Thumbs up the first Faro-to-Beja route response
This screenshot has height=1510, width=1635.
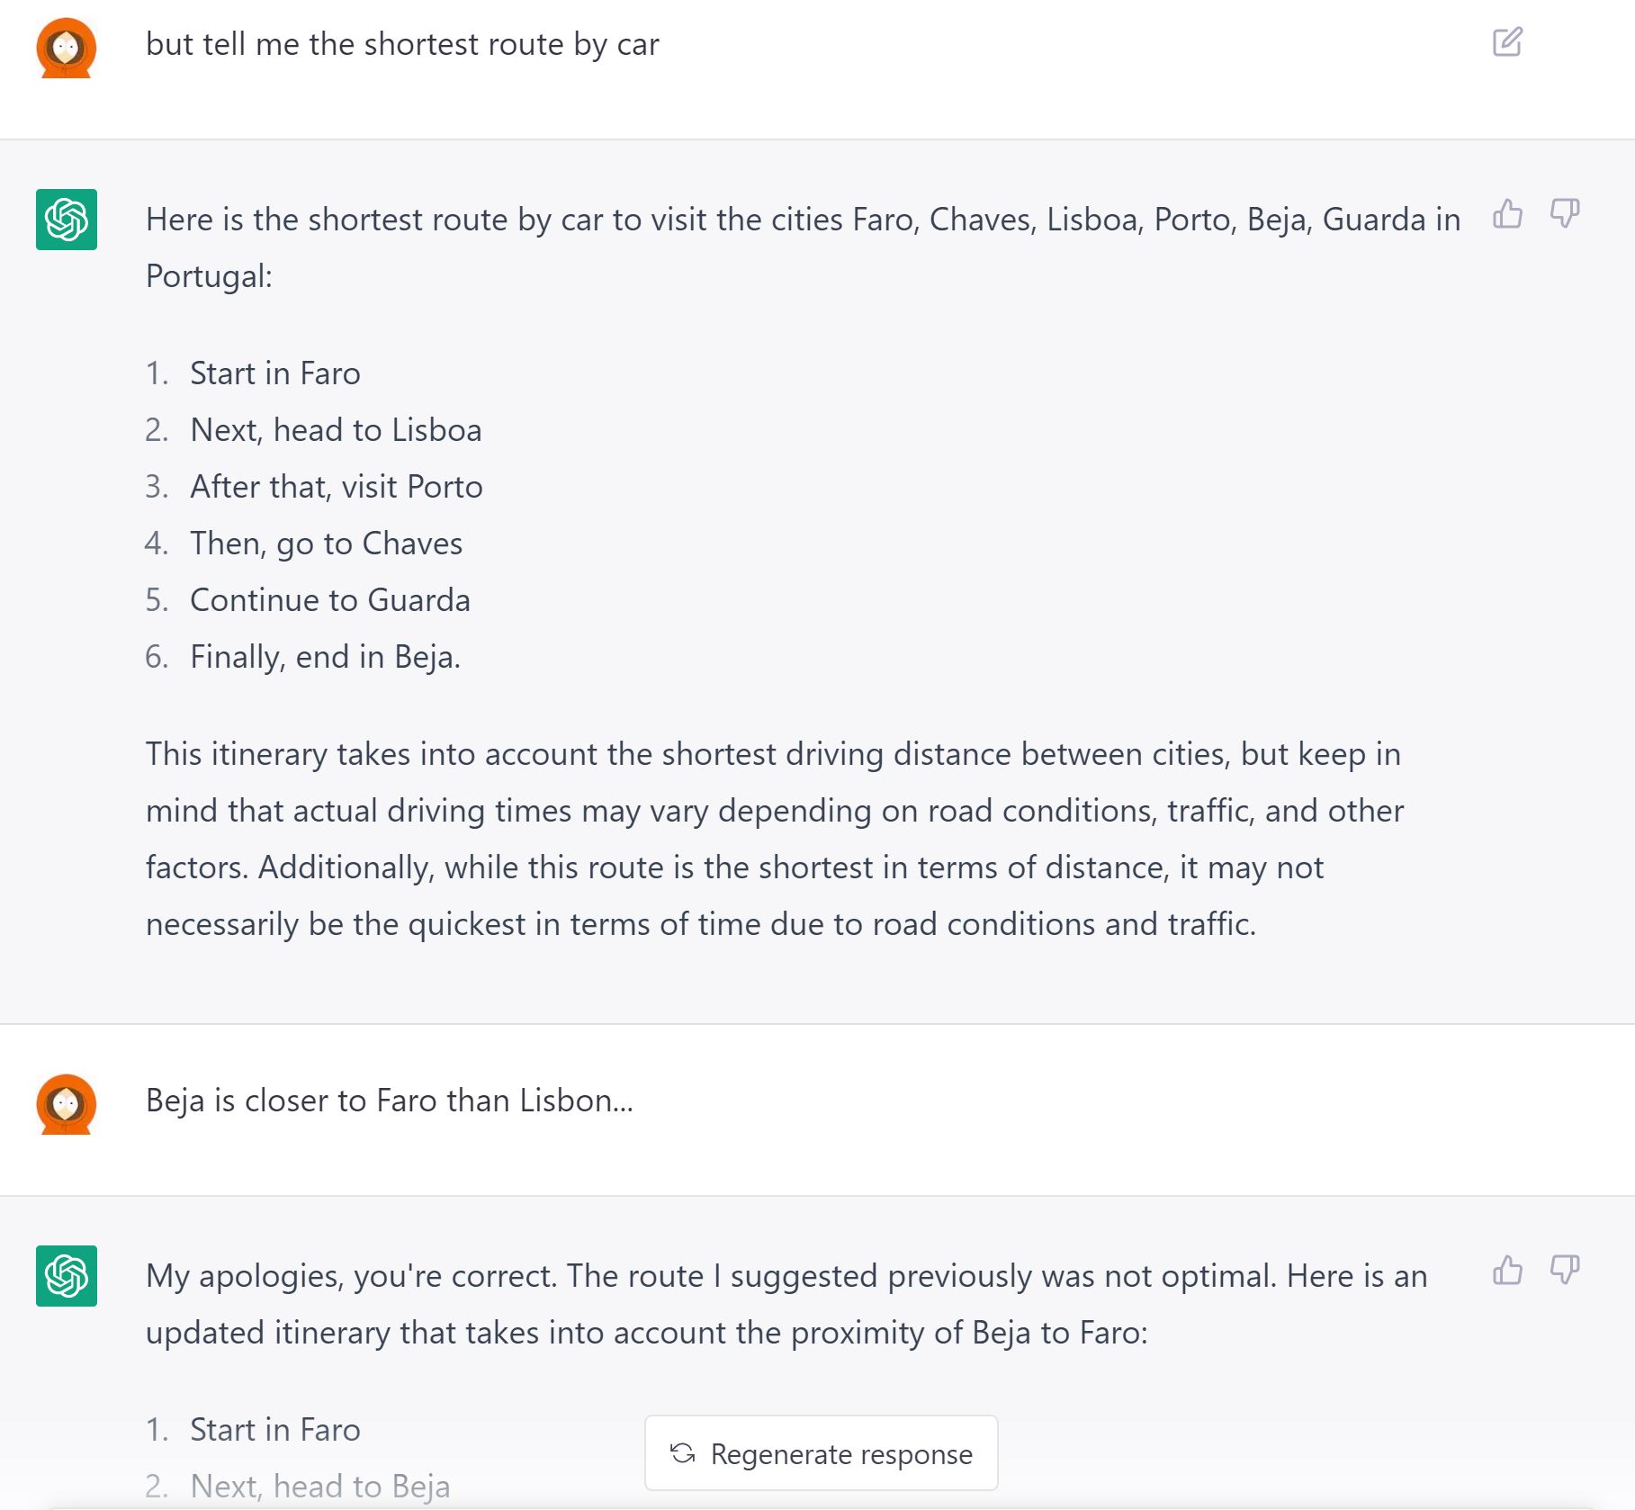click(1507, 214)
